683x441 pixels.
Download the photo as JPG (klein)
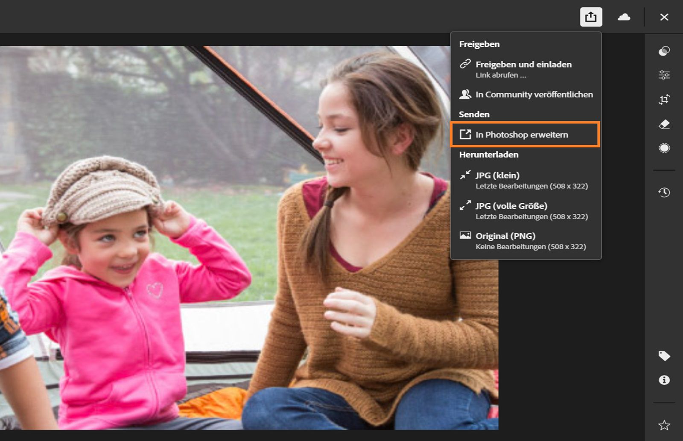[x=498, y=175]
